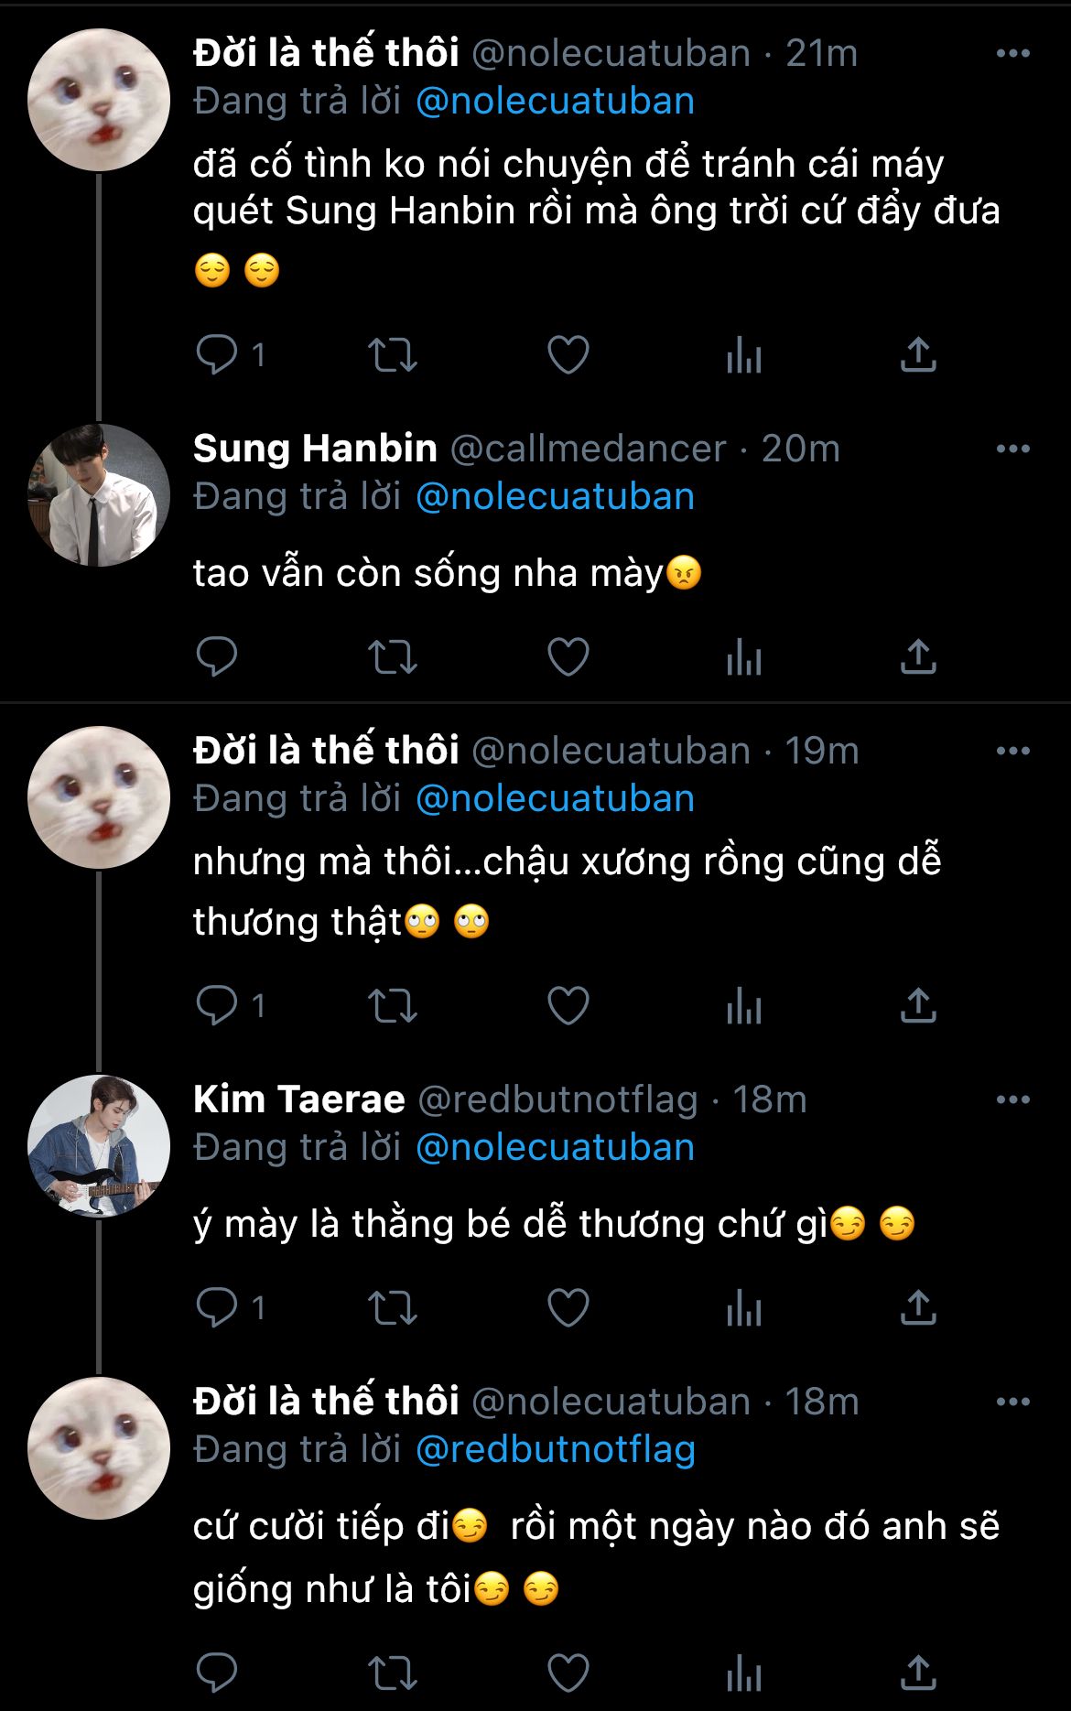
Task: Like Sung Hanbin's 'tao vẫn còn sống' tweet
Action: (x=568, y=656)
